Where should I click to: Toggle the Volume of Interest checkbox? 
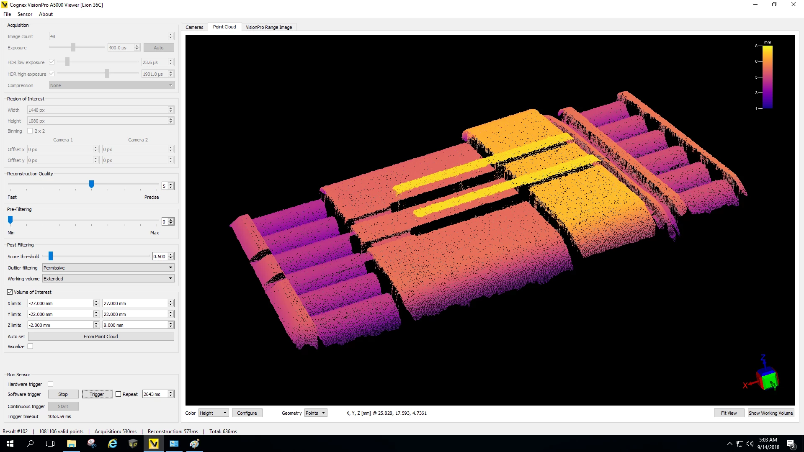(x=10, y=291)
